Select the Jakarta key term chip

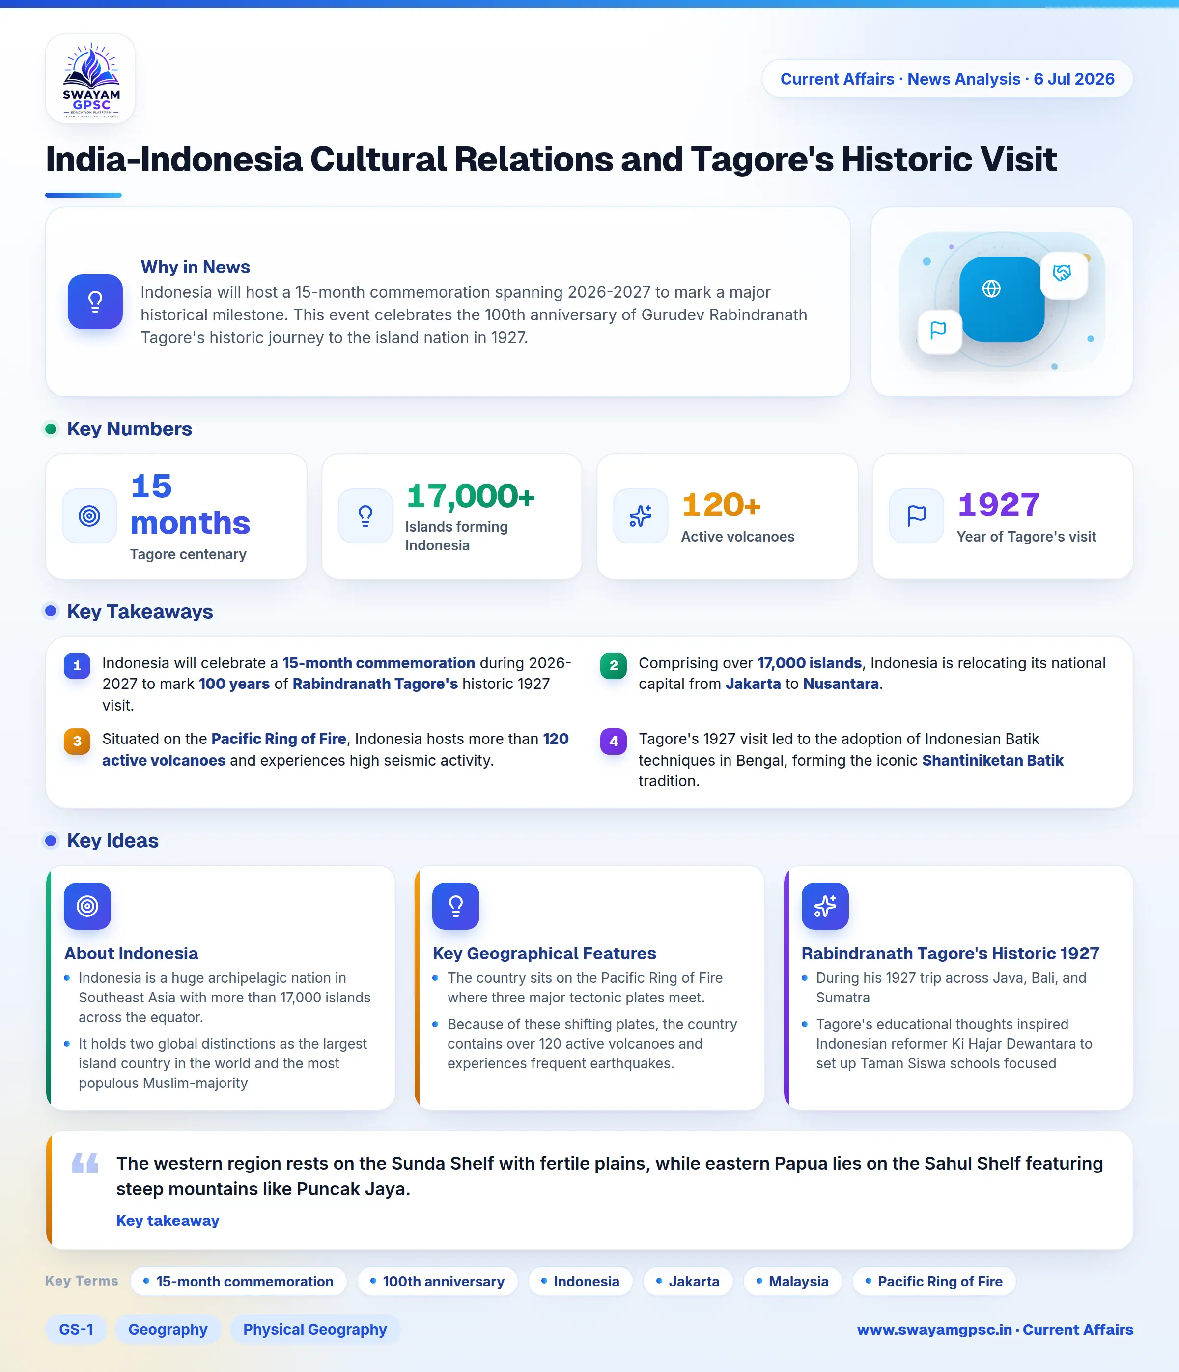[688, 1281]
